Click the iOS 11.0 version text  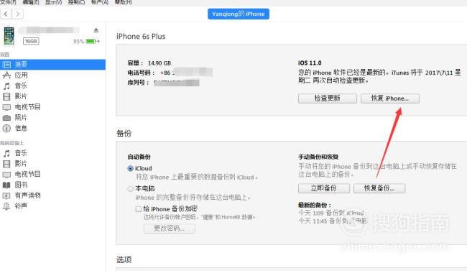tap(310, 63)
